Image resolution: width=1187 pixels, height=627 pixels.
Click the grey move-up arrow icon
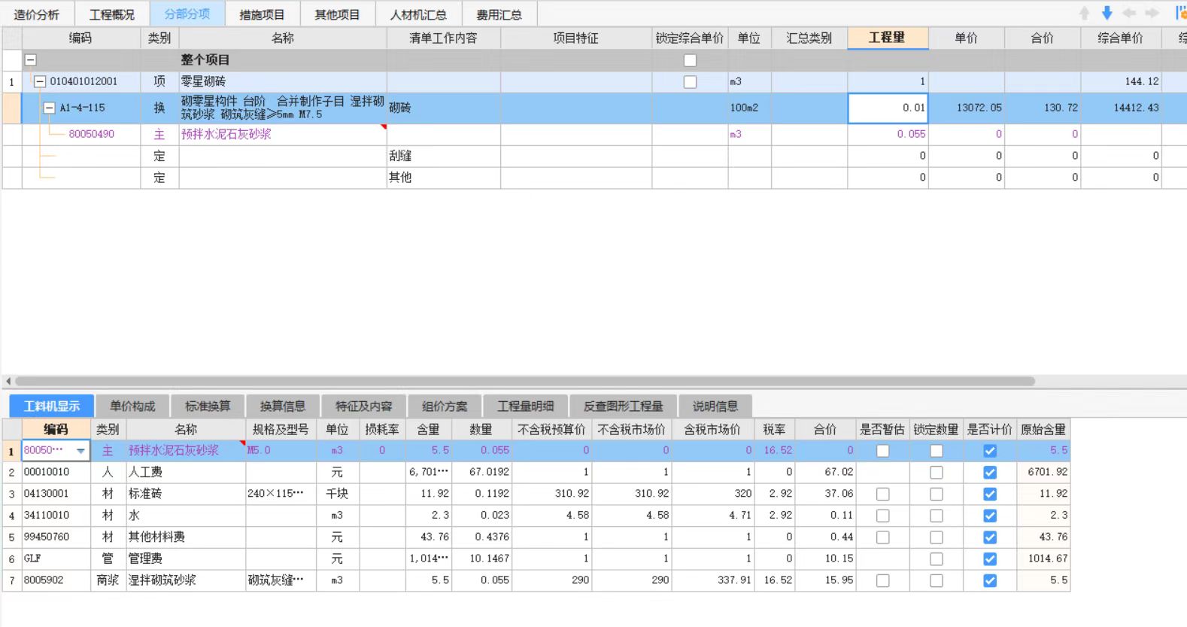click(x=1084, y=13)
